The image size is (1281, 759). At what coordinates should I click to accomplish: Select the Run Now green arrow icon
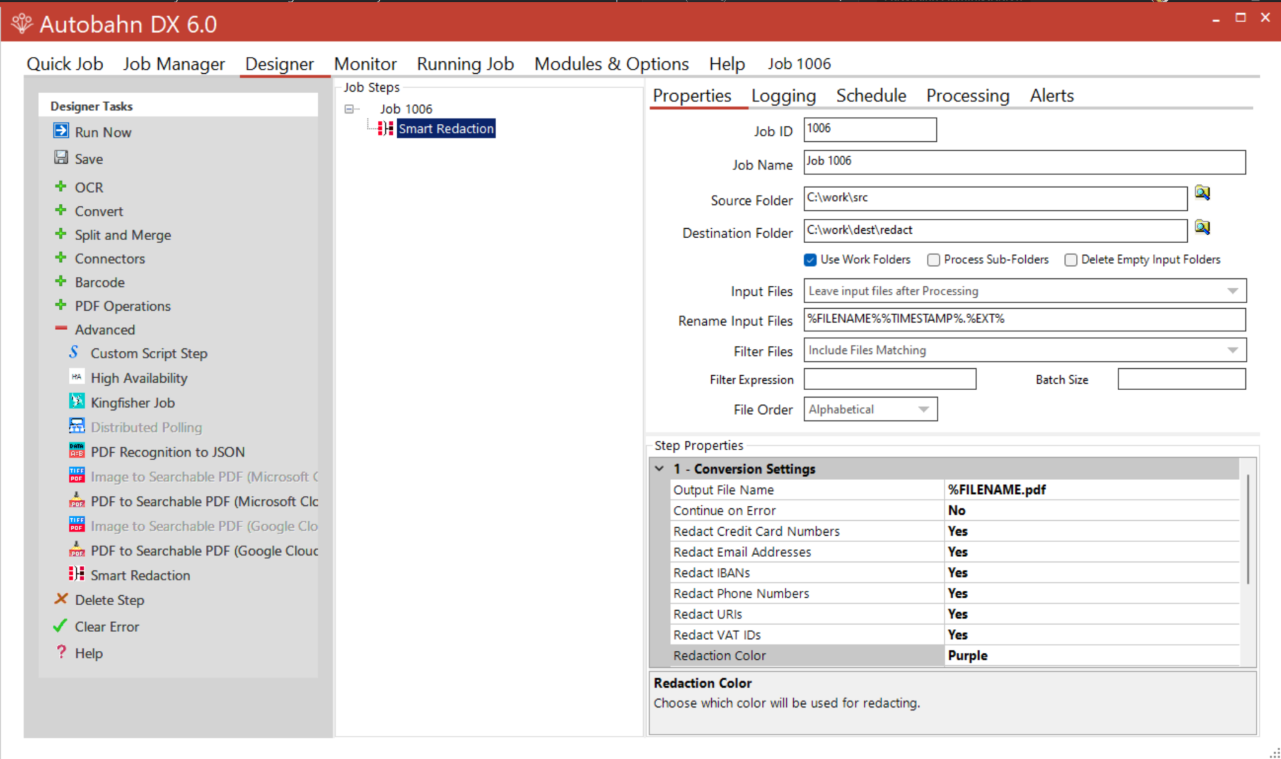point(61,131)
